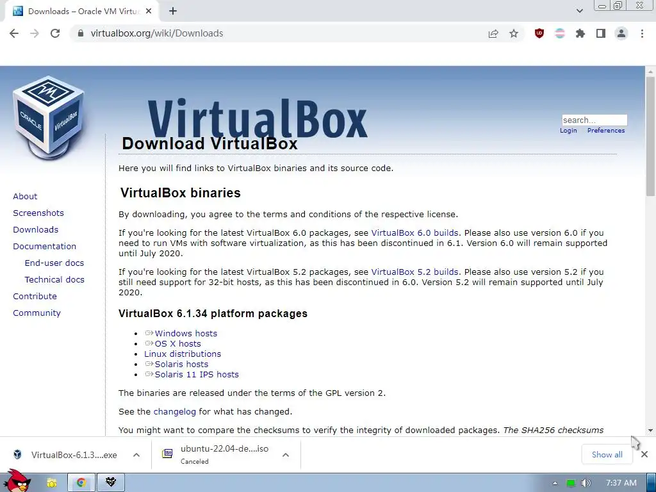The width and height of the screenshot is (656, 492).
Task: Open the volume speaker tray icon
Action: pyautogui.click(x=586, y=483)
